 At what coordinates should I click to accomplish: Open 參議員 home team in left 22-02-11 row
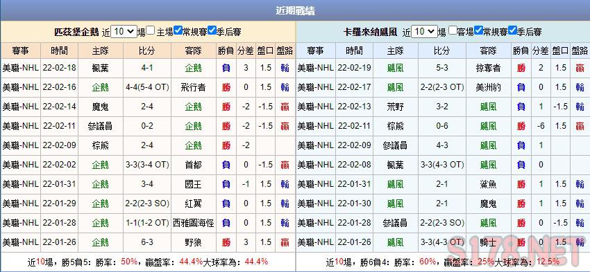(x=100, y=126)
